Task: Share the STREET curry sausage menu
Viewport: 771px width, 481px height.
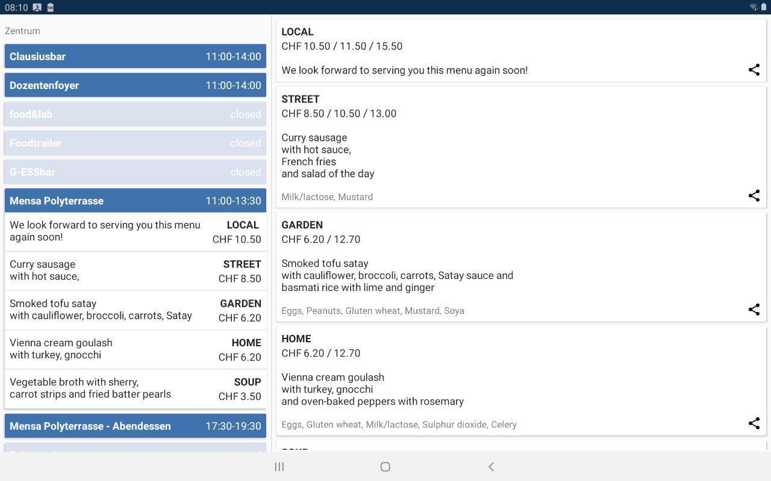Action: click(754, 196)
